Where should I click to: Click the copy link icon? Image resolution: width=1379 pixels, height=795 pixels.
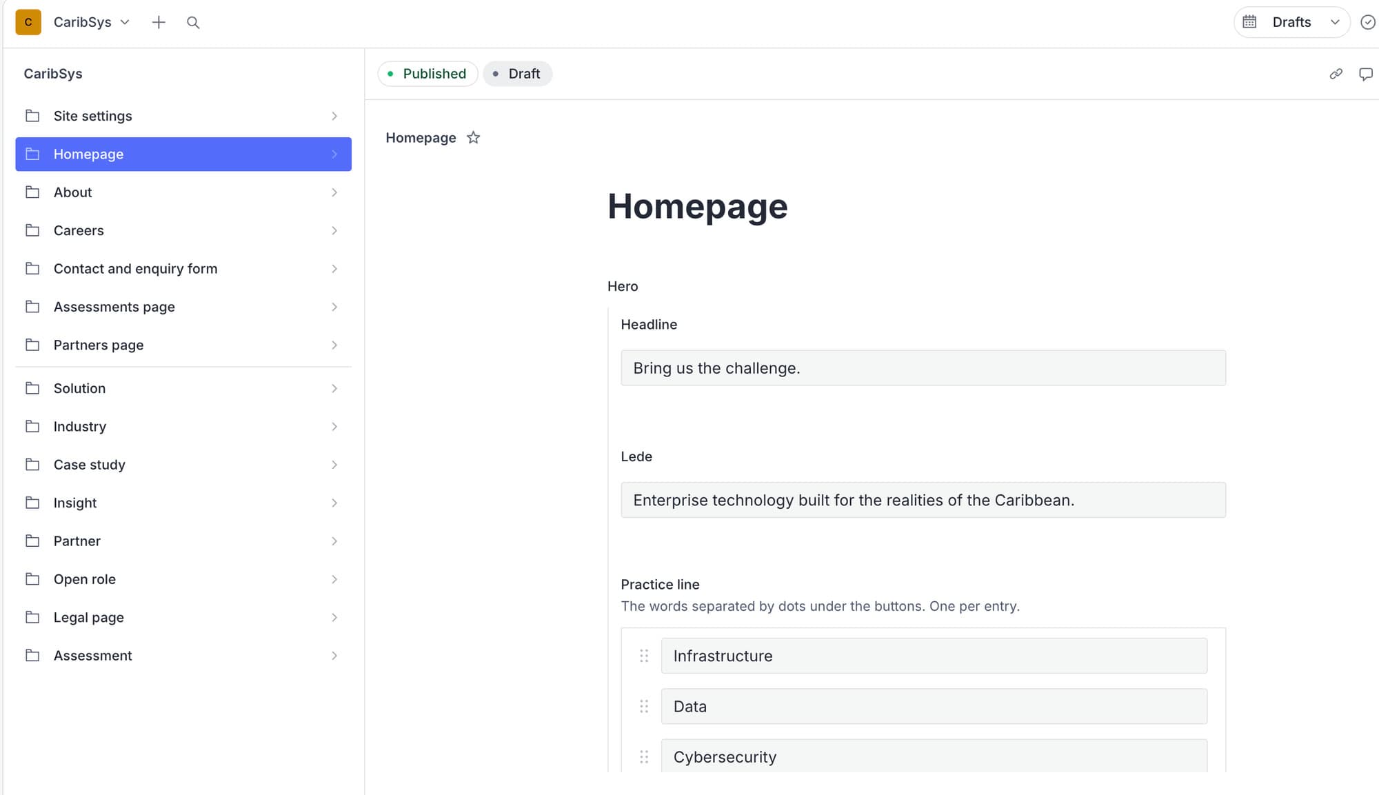(1336, 74)
